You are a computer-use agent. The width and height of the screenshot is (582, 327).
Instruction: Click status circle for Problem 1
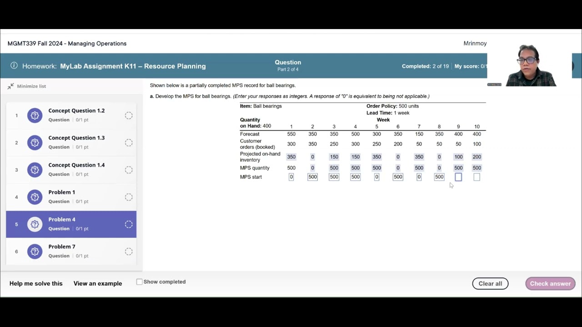click(129, 197)
